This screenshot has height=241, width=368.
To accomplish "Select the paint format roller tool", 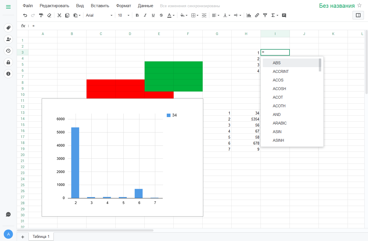I will click(41, 15).
